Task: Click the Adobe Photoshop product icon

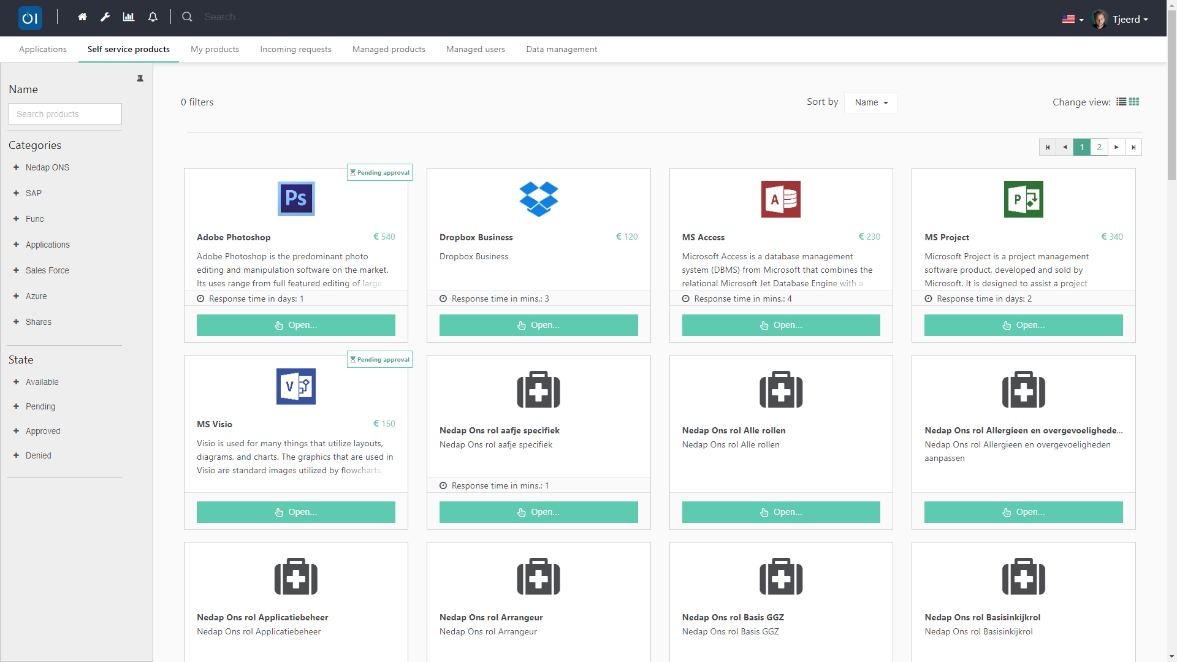Action: [296, 199]
